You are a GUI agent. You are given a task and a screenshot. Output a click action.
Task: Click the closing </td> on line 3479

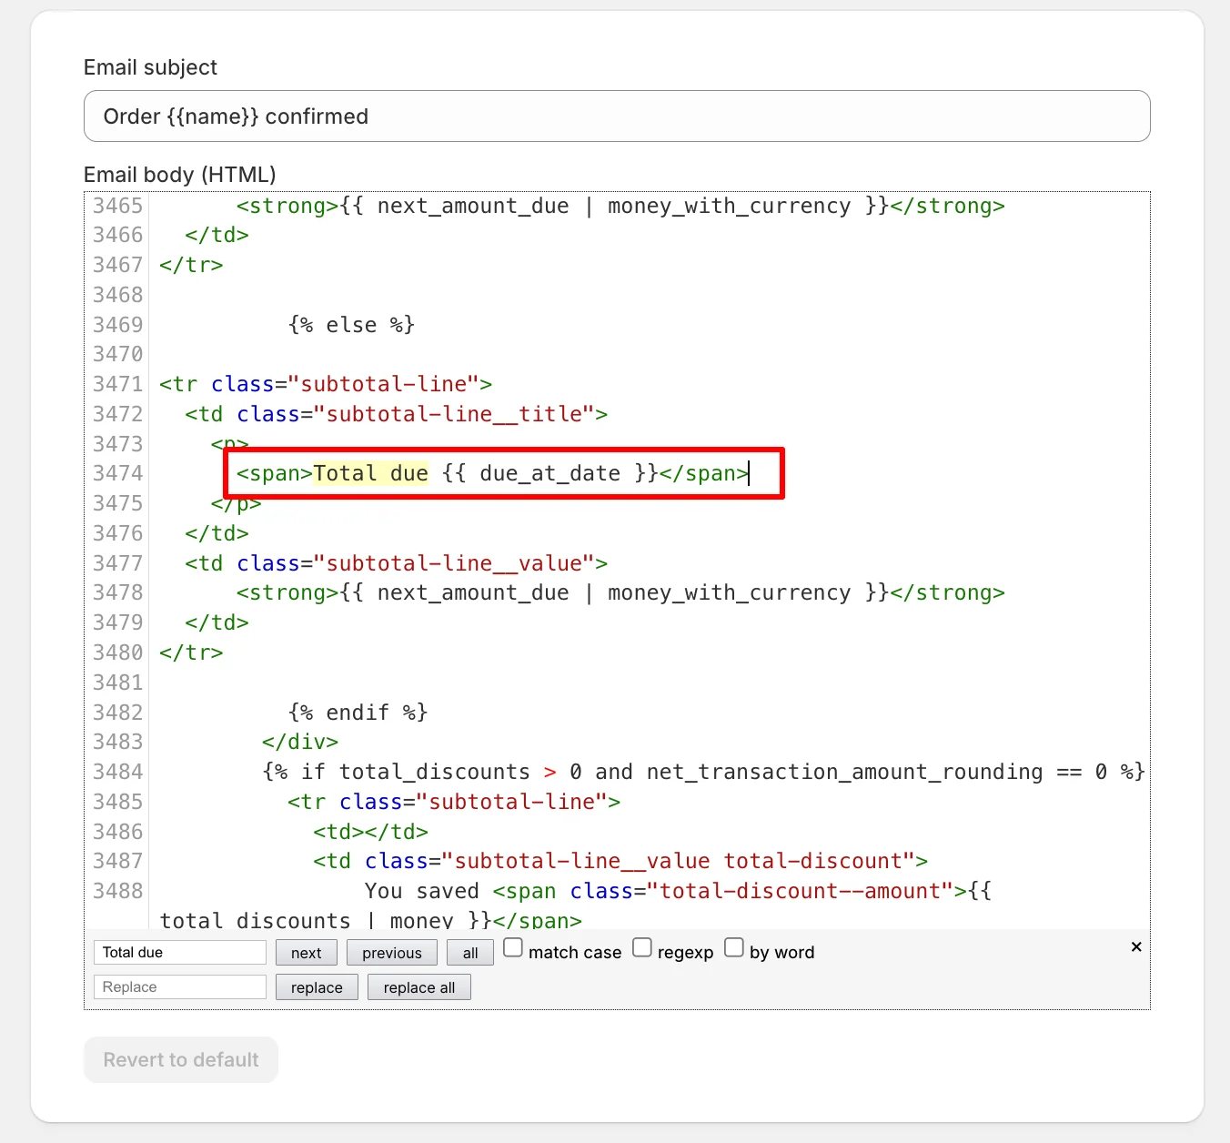(x=217, y=622)
